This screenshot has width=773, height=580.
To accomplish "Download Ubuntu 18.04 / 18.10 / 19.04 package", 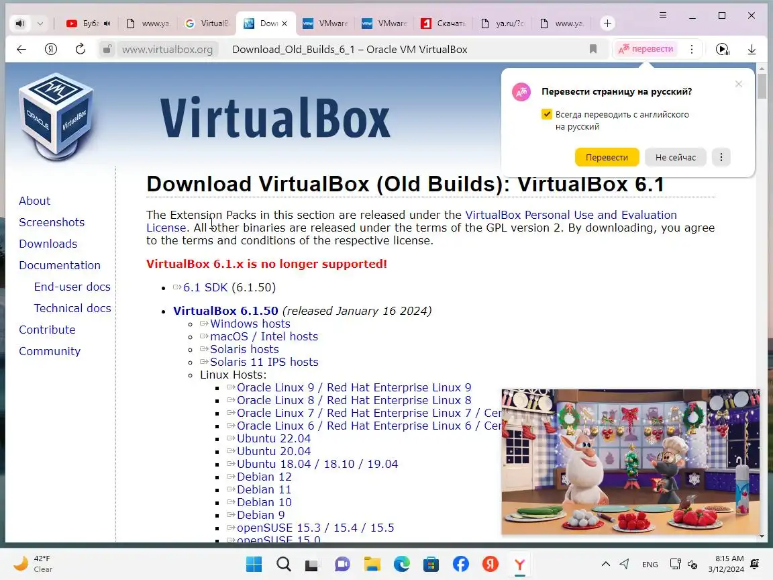I will pos(317,464).
